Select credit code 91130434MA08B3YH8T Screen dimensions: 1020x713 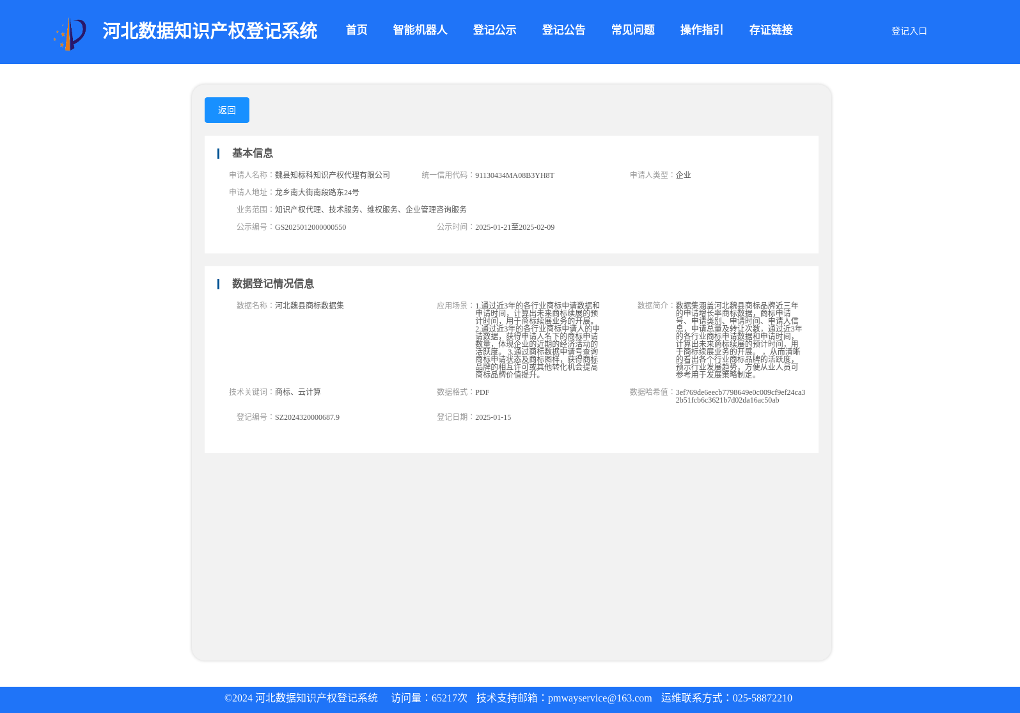515,175
